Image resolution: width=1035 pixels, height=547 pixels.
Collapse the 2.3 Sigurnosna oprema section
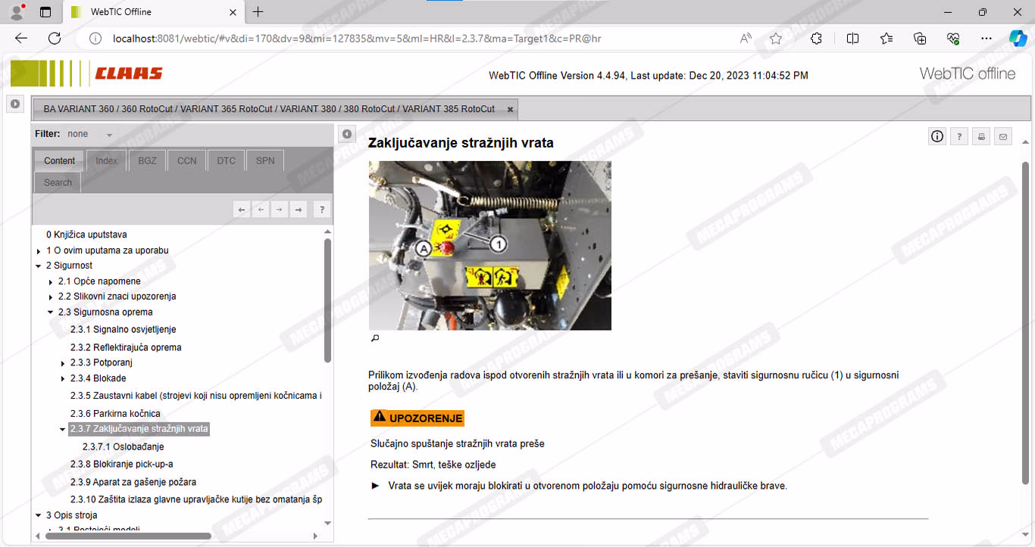(x=51, y=312)
